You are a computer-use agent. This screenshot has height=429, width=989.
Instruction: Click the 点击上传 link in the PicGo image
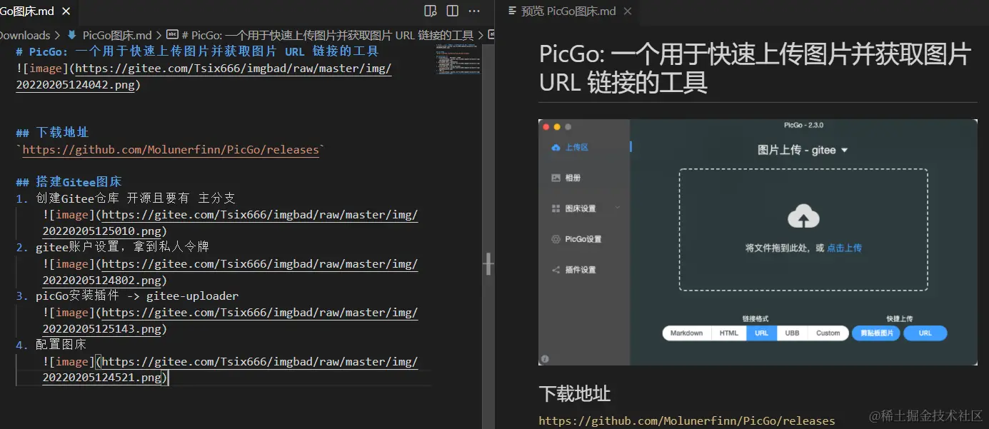[x=844, y=248]
